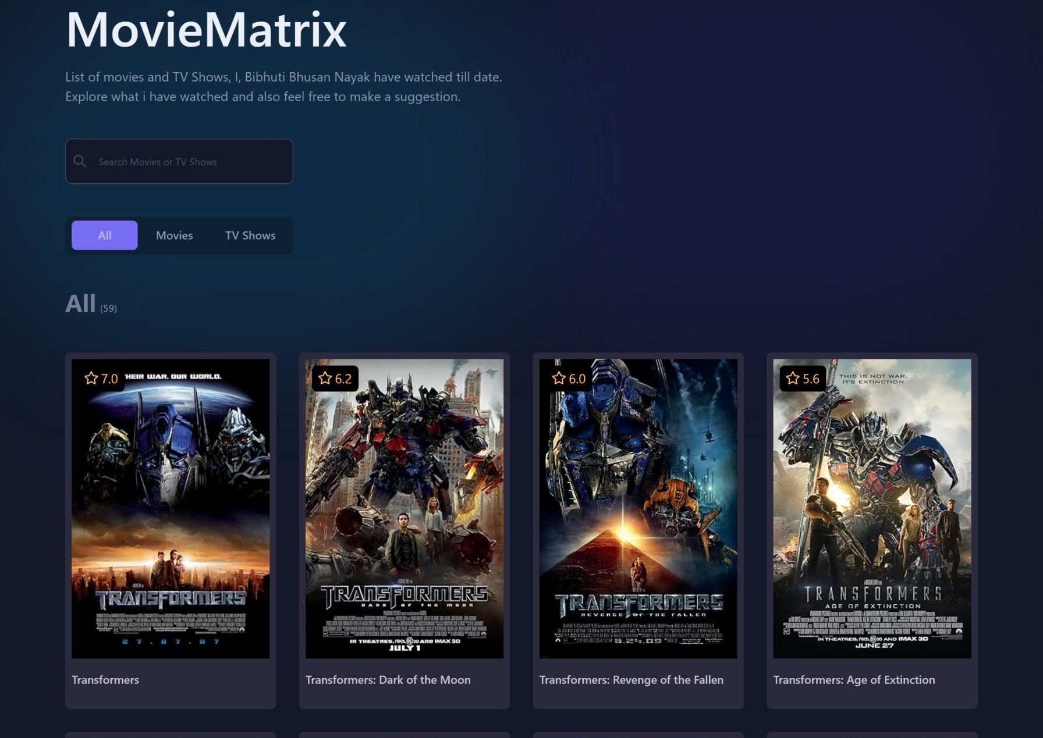The height and width of the screenshot is (738, 1043).
Task: Click the 'List of movies and TV Shows' description line
Action: coord(283,77)
